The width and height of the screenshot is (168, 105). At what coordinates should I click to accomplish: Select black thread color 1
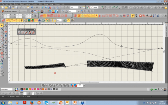click(x=22, y=89)
